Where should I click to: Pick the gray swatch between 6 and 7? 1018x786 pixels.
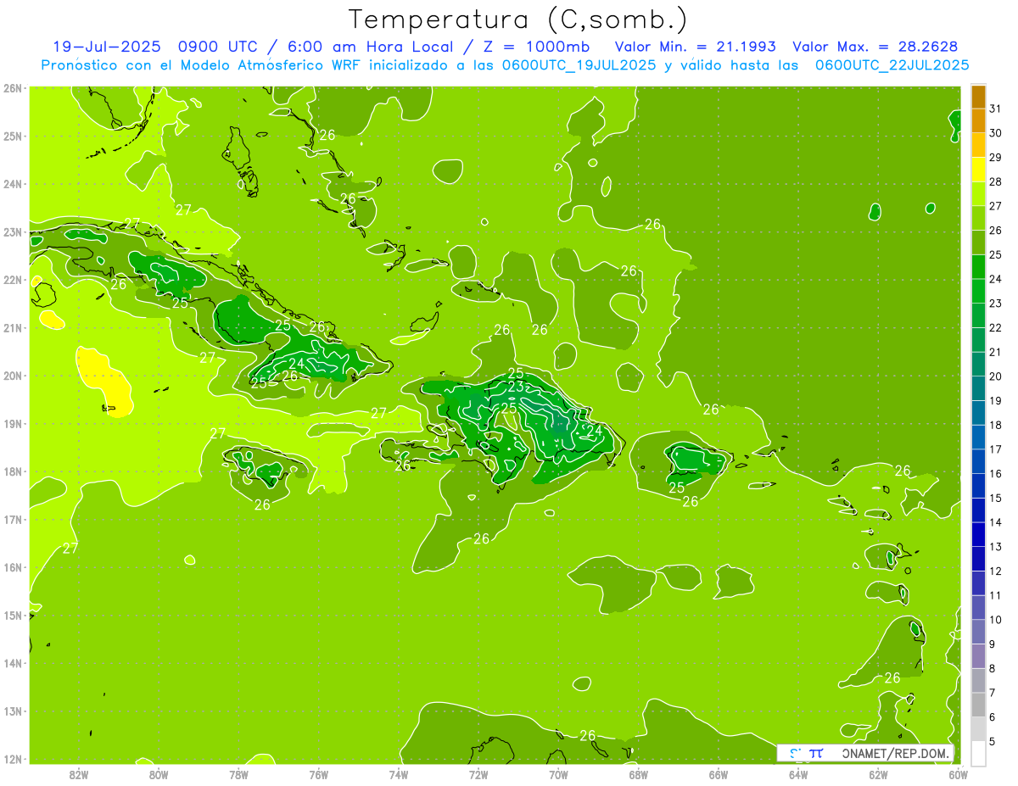(x=978, y=705)
